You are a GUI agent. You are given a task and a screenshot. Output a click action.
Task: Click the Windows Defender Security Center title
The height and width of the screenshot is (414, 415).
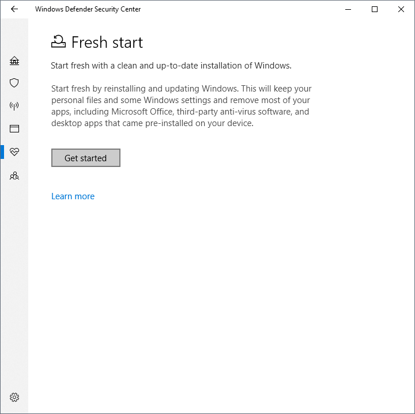pos(88,9)
